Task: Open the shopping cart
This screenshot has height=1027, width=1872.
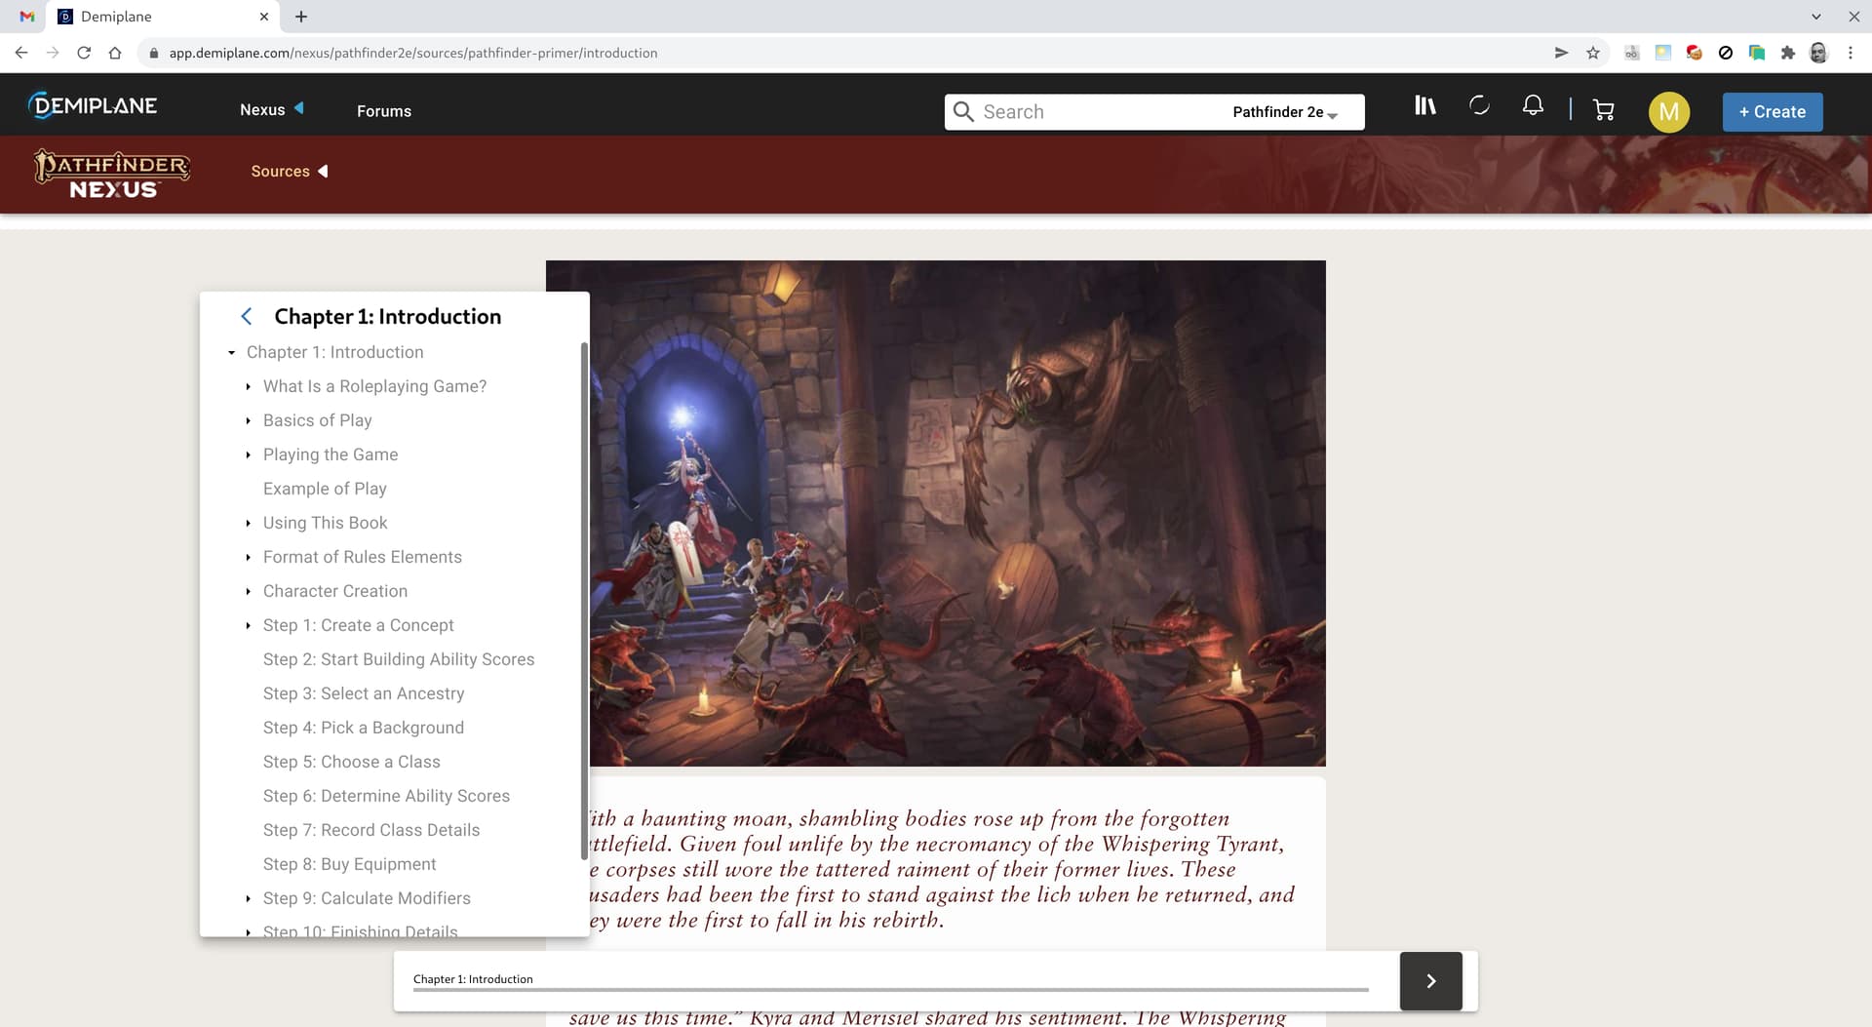Action: point(1603,110)
